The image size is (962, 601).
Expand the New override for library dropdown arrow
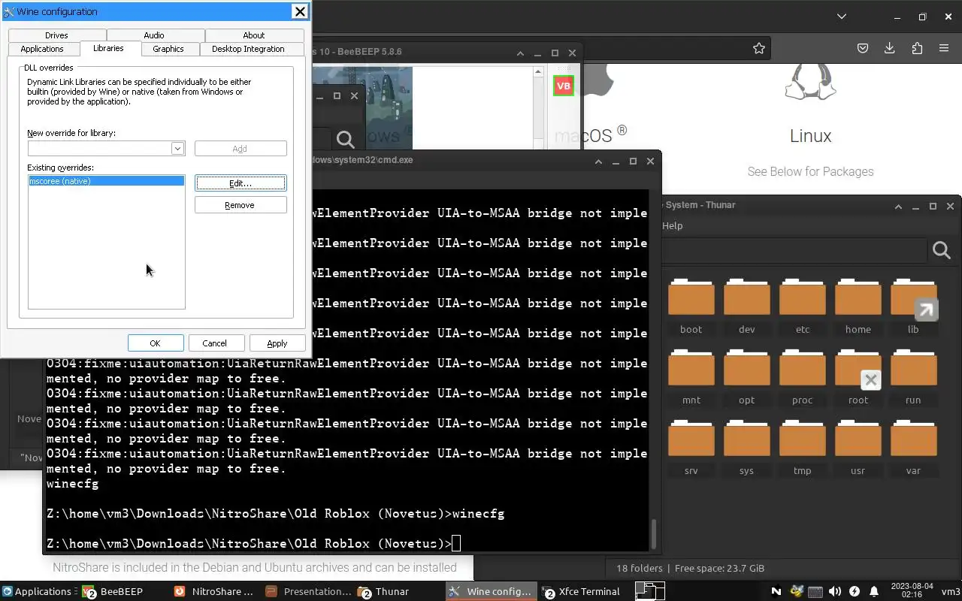[177, 148]
